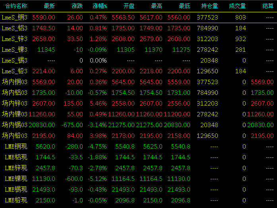277x208 pixels.
Task: Select the LME铜现 spot row
Action: click(x=138, y=146)
